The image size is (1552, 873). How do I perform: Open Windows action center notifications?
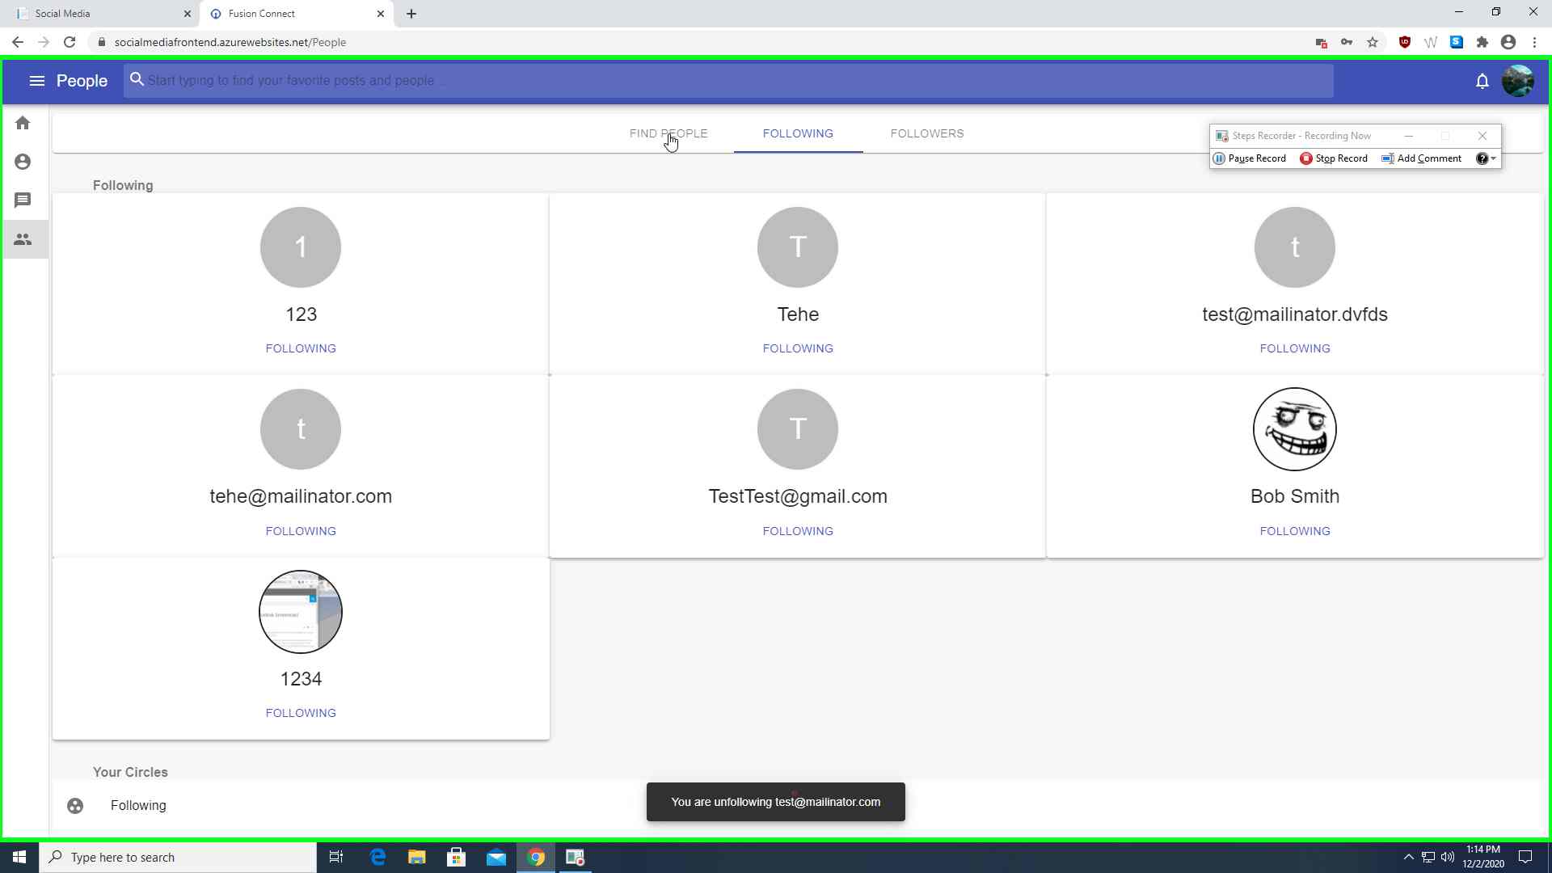(1525, 857)
